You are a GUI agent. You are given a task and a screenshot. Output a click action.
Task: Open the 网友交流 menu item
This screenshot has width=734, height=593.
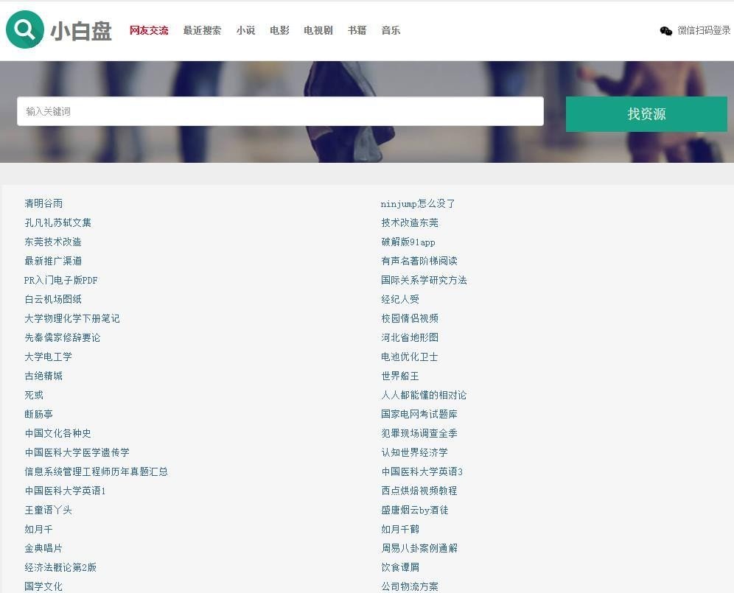149,30
